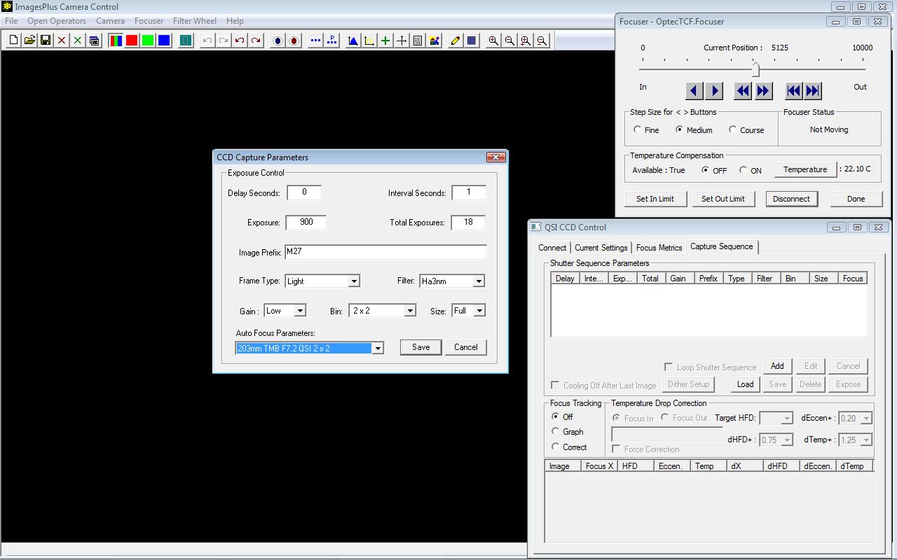Click the three blue dots icon
Screen dimensions: 897x560
click(x=315, y=41)
